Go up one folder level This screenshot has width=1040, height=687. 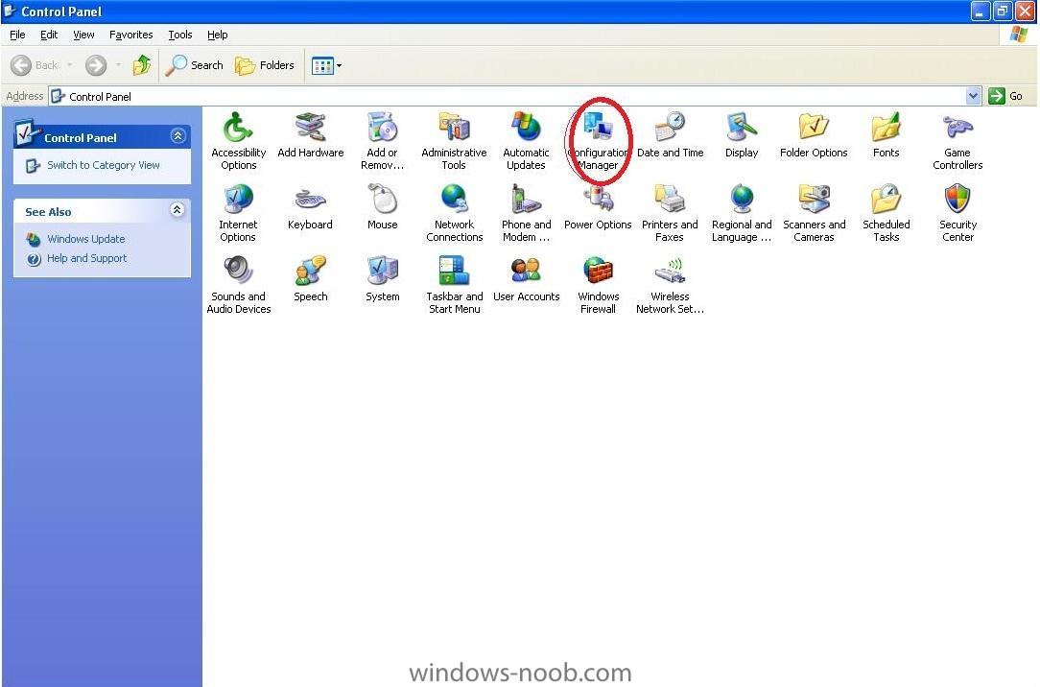click(141, 65)
